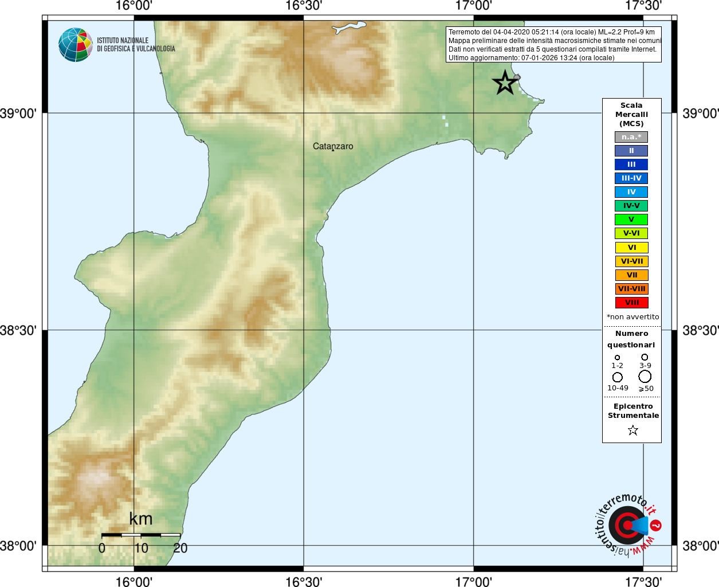Click the ≥50 questionnaires circle symbol
The image size is (719, 587).
pyautogui.click(x=645, y=377)
